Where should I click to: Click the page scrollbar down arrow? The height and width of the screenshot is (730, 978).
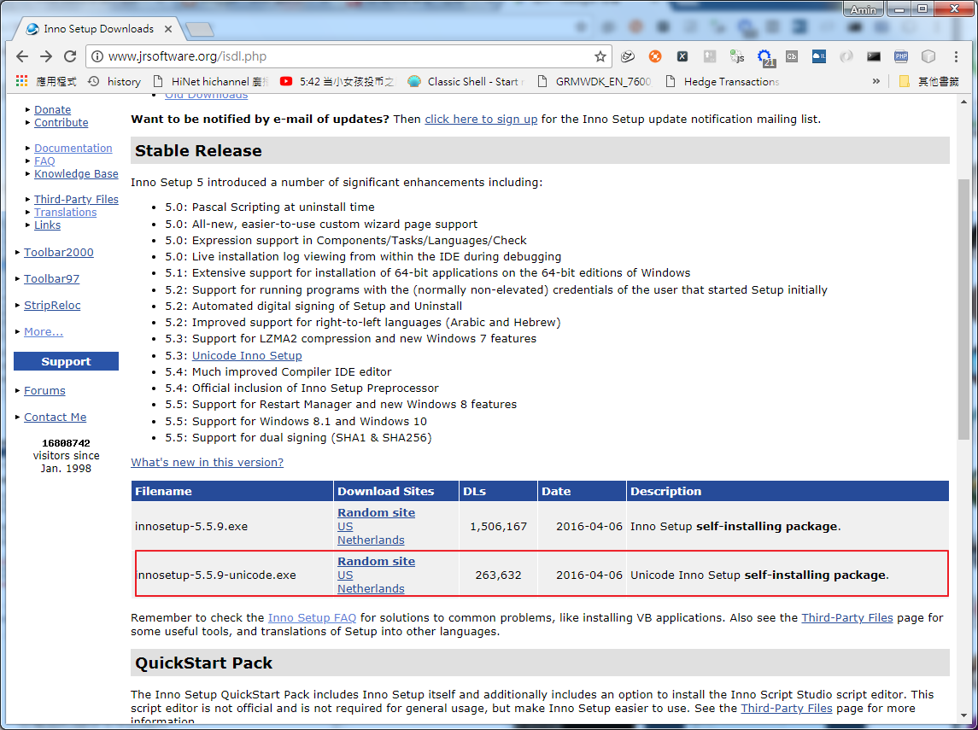[x=964, y=716]
